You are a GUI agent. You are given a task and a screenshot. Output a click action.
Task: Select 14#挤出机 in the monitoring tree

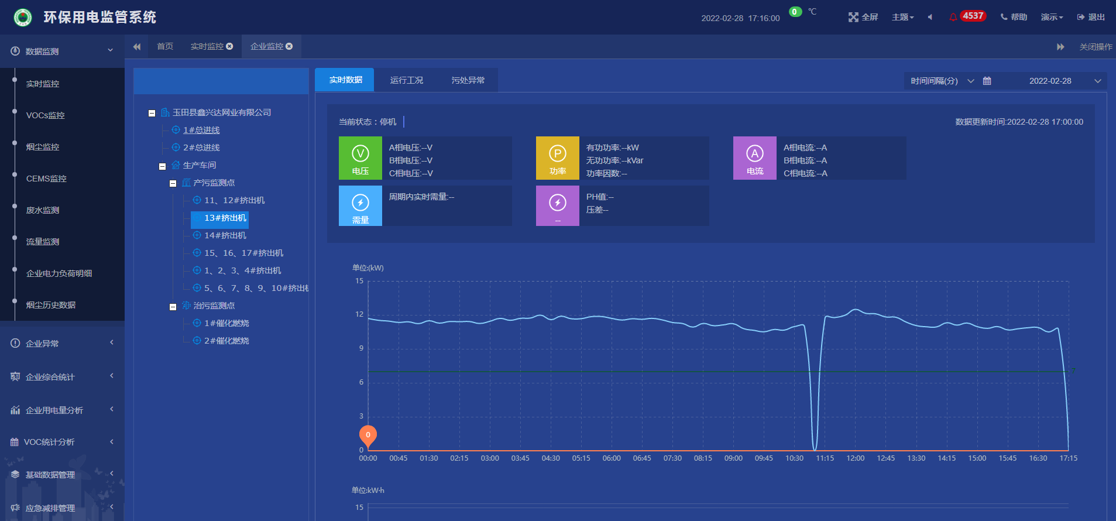(x=225, y=235)
